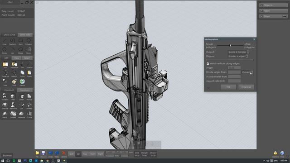Click the Add pt tool
The image size is (290, 163).
14,74
